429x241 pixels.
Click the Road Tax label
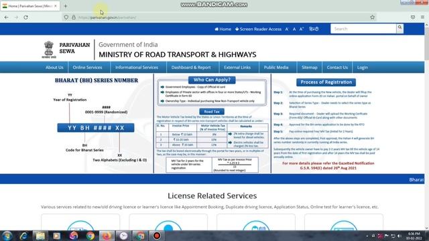[x=212, y=112]
